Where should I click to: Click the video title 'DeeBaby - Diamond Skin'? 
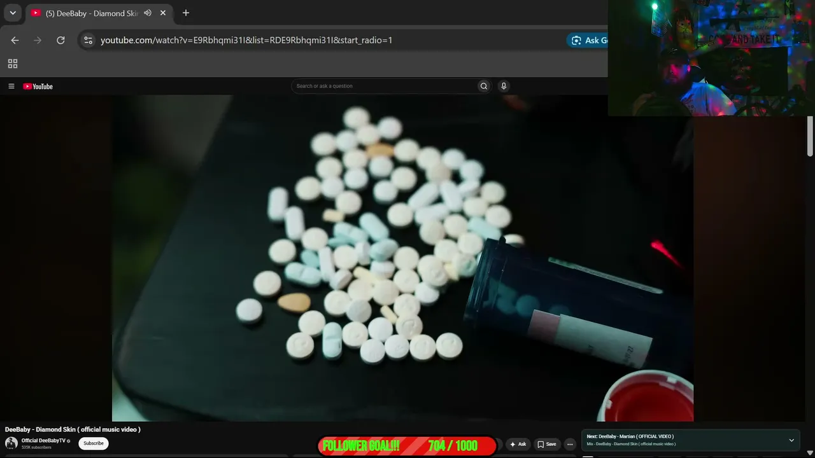[73, 429]
